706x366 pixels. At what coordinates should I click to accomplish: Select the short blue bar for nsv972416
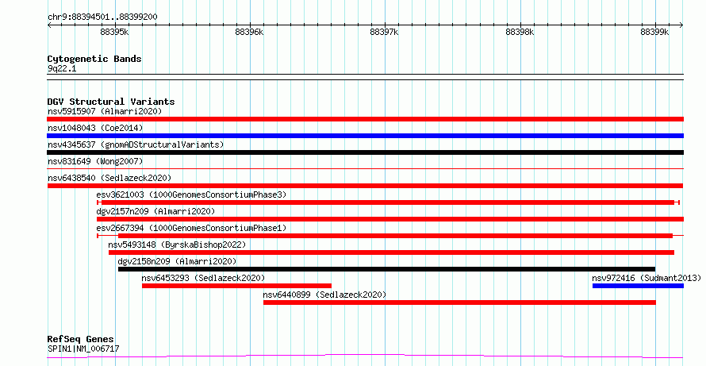click(638, 286)
